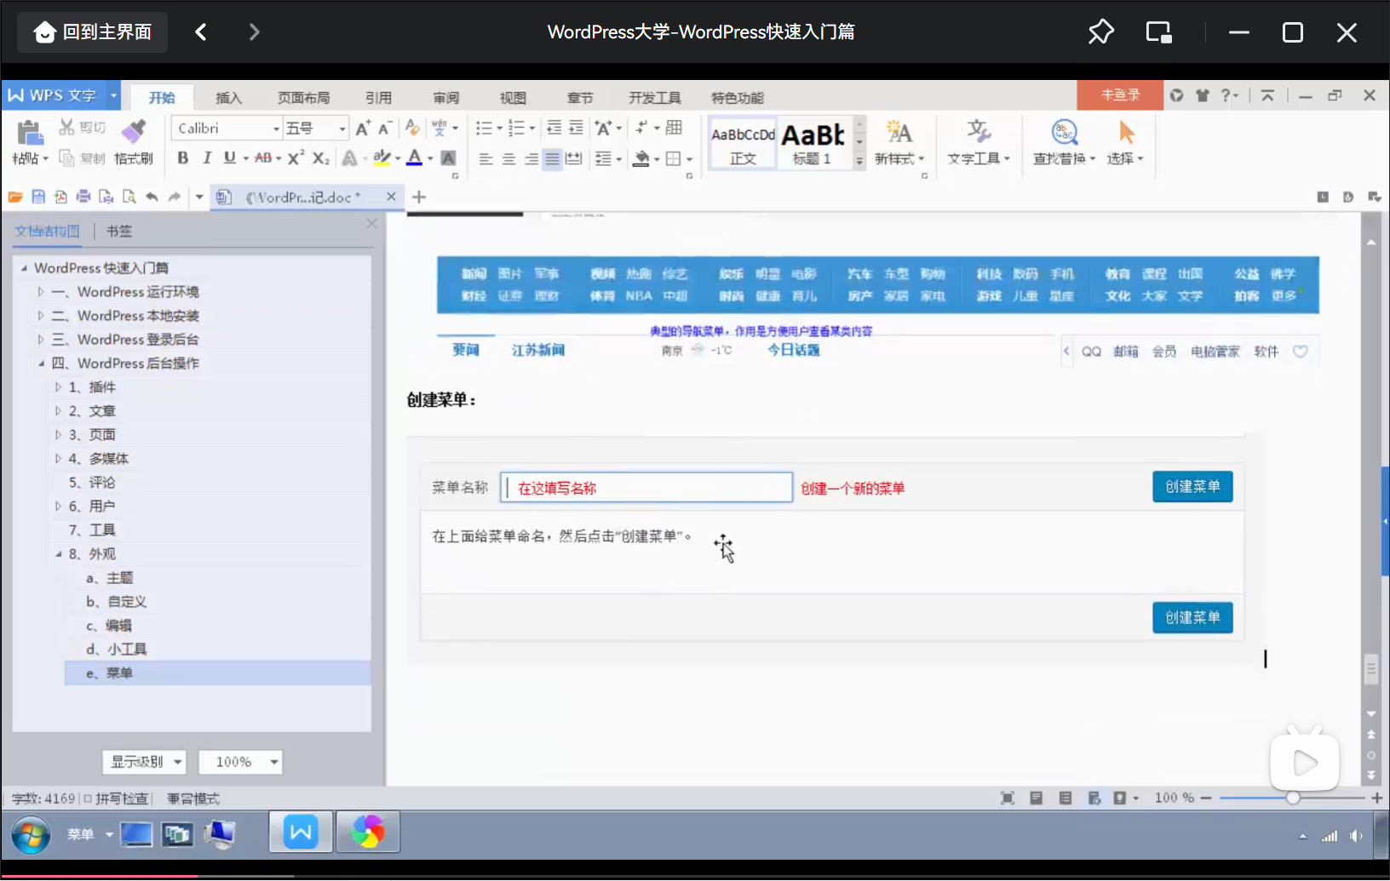Screen dimensions: 1390x881
Task: Click the Paste clipboard icon
Action: [29, 133]
